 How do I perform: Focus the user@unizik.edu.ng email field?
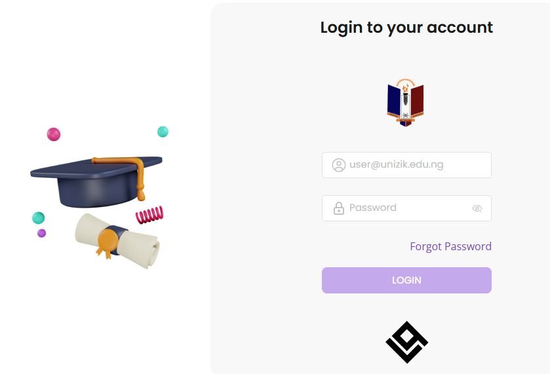pyautogui.click(x=406, y=165)
